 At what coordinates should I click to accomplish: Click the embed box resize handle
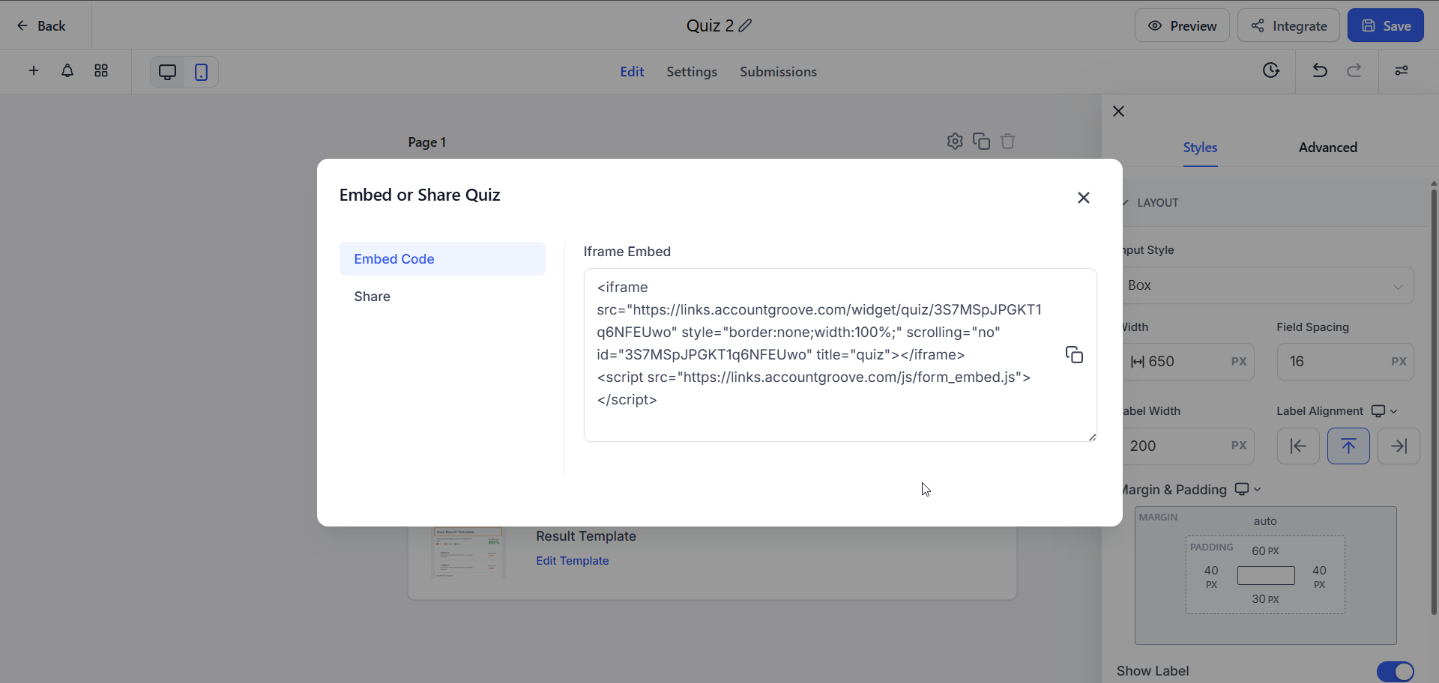point(1092,437)
